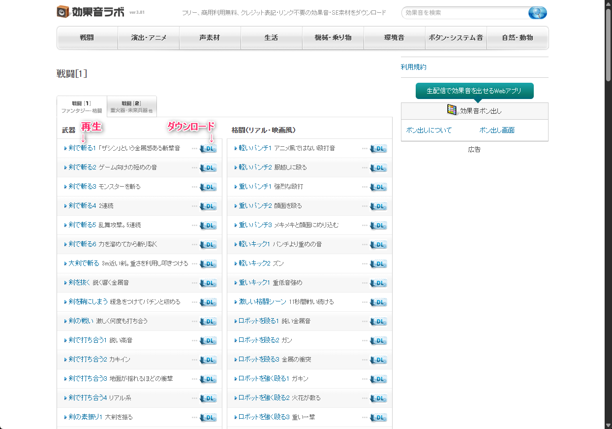Click the 効果音を検索 search field
Viewport: 612px width, 429px height.
462,13
